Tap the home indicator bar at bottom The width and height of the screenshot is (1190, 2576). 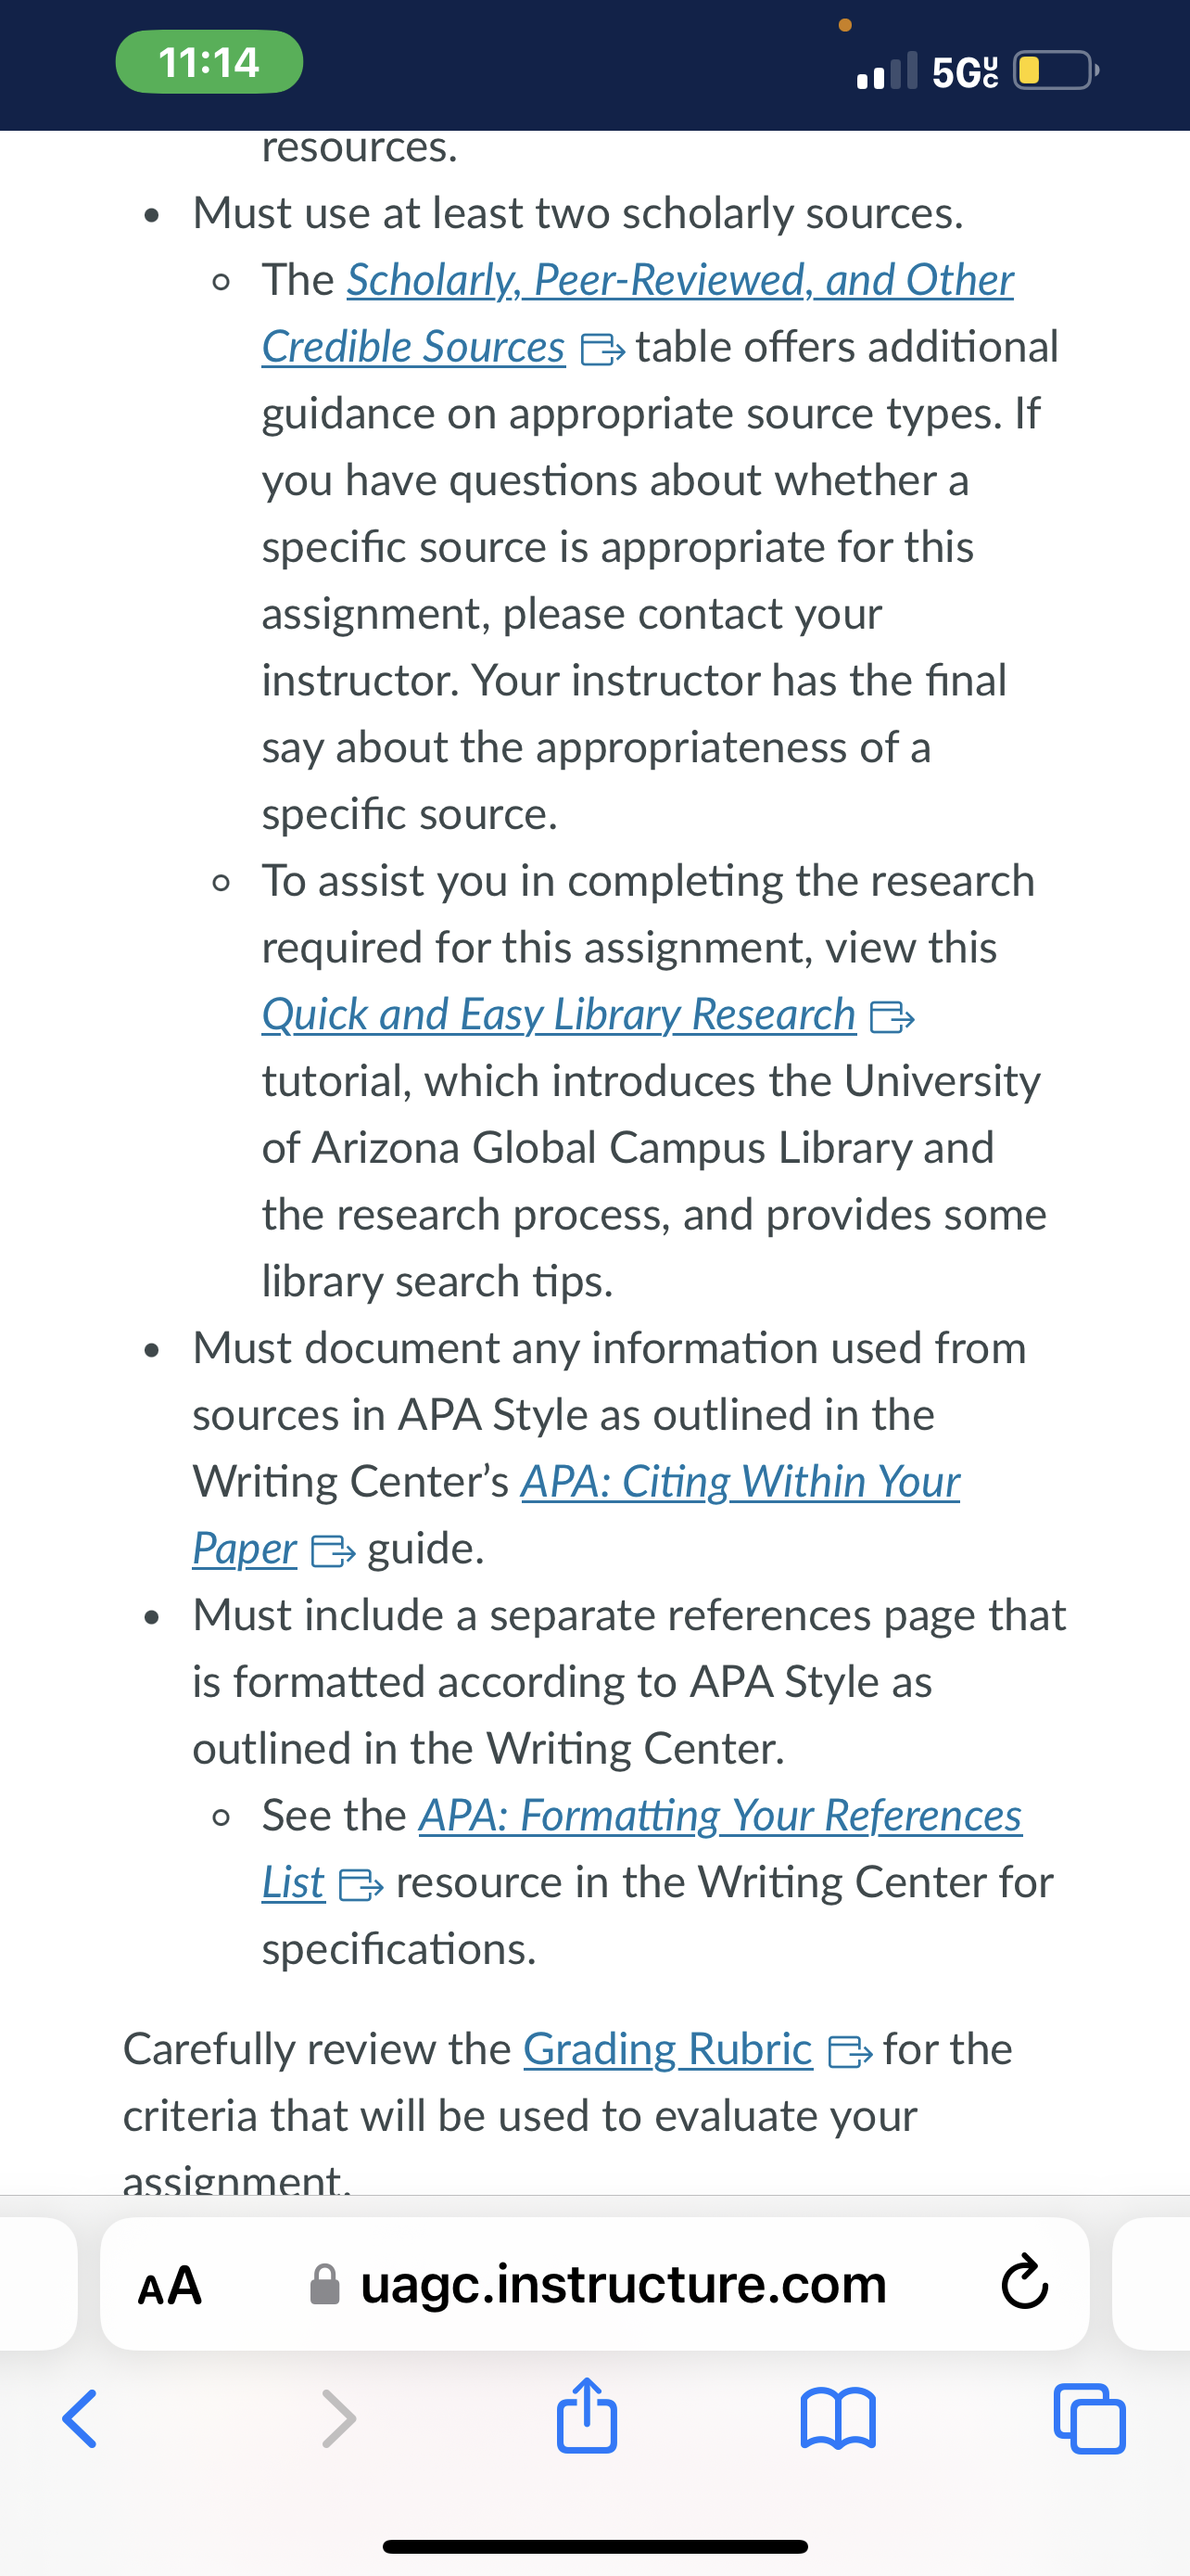[594, 2547]
